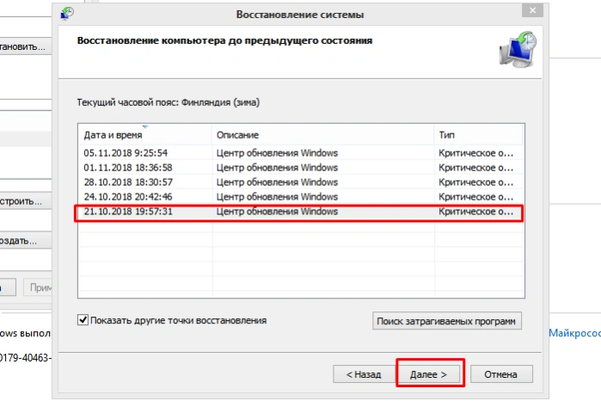Screen dimensions: 601x401
Task: Click the 'Описание' column header
Action: point(322,135)
